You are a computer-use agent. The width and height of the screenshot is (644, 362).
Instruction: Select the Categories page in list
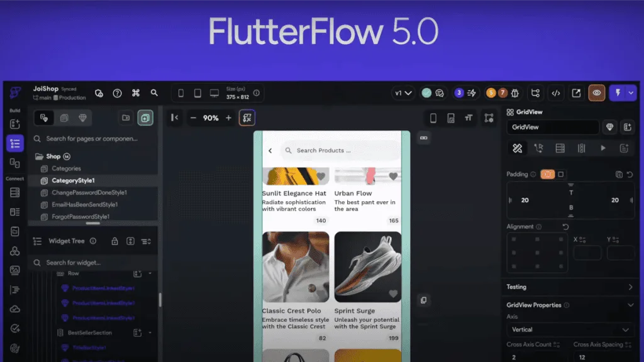point(66,168)
